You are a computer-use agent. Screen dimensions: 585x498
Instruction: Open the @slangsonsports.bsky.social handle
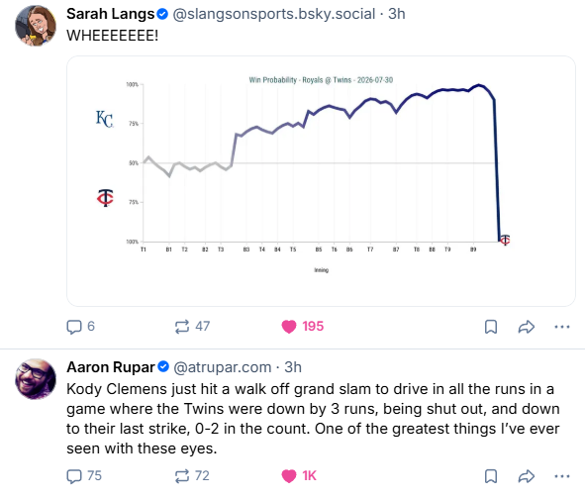point(274,14)
